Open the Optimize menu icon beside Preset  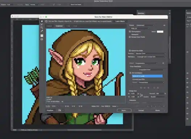[164, 25]
